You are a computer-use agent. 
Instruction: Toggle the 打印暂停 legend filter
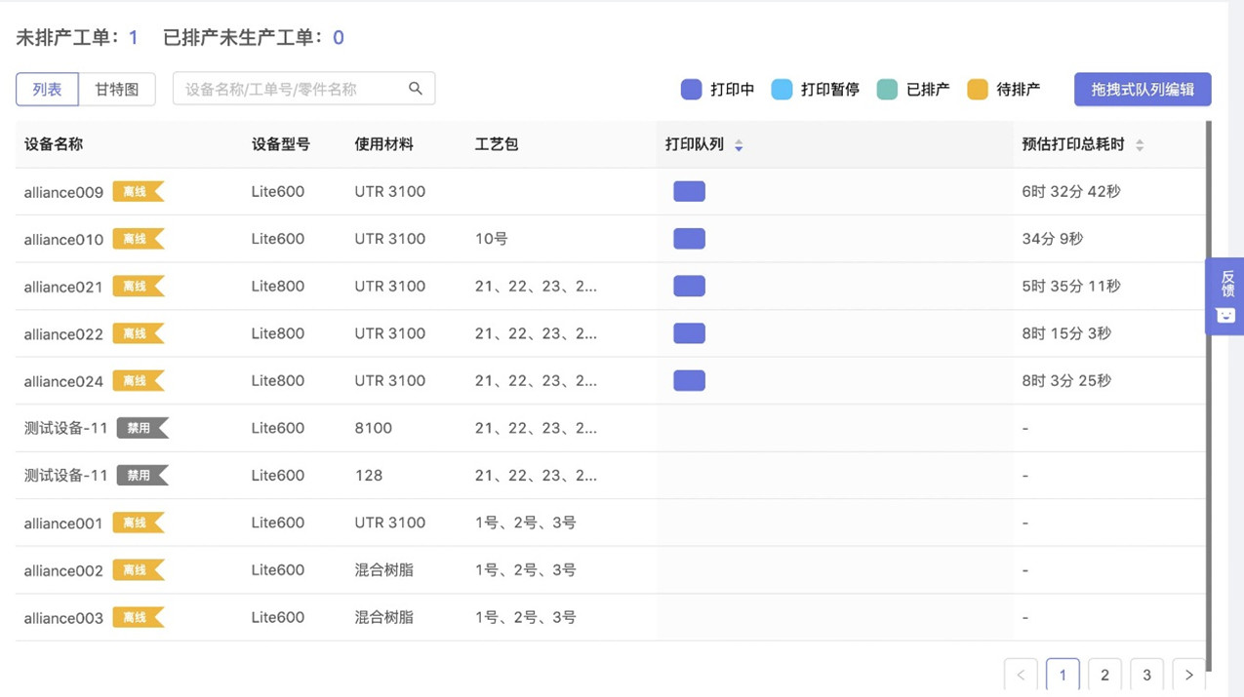click(815, 90)
